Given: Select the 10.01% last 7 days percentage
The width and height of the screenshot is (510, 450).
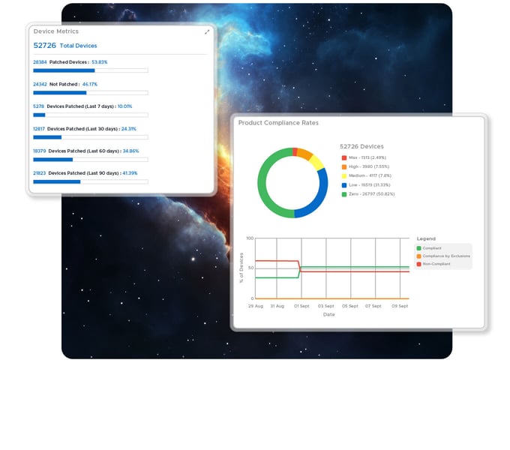Looking at the screenshot, I should [125, 106].
